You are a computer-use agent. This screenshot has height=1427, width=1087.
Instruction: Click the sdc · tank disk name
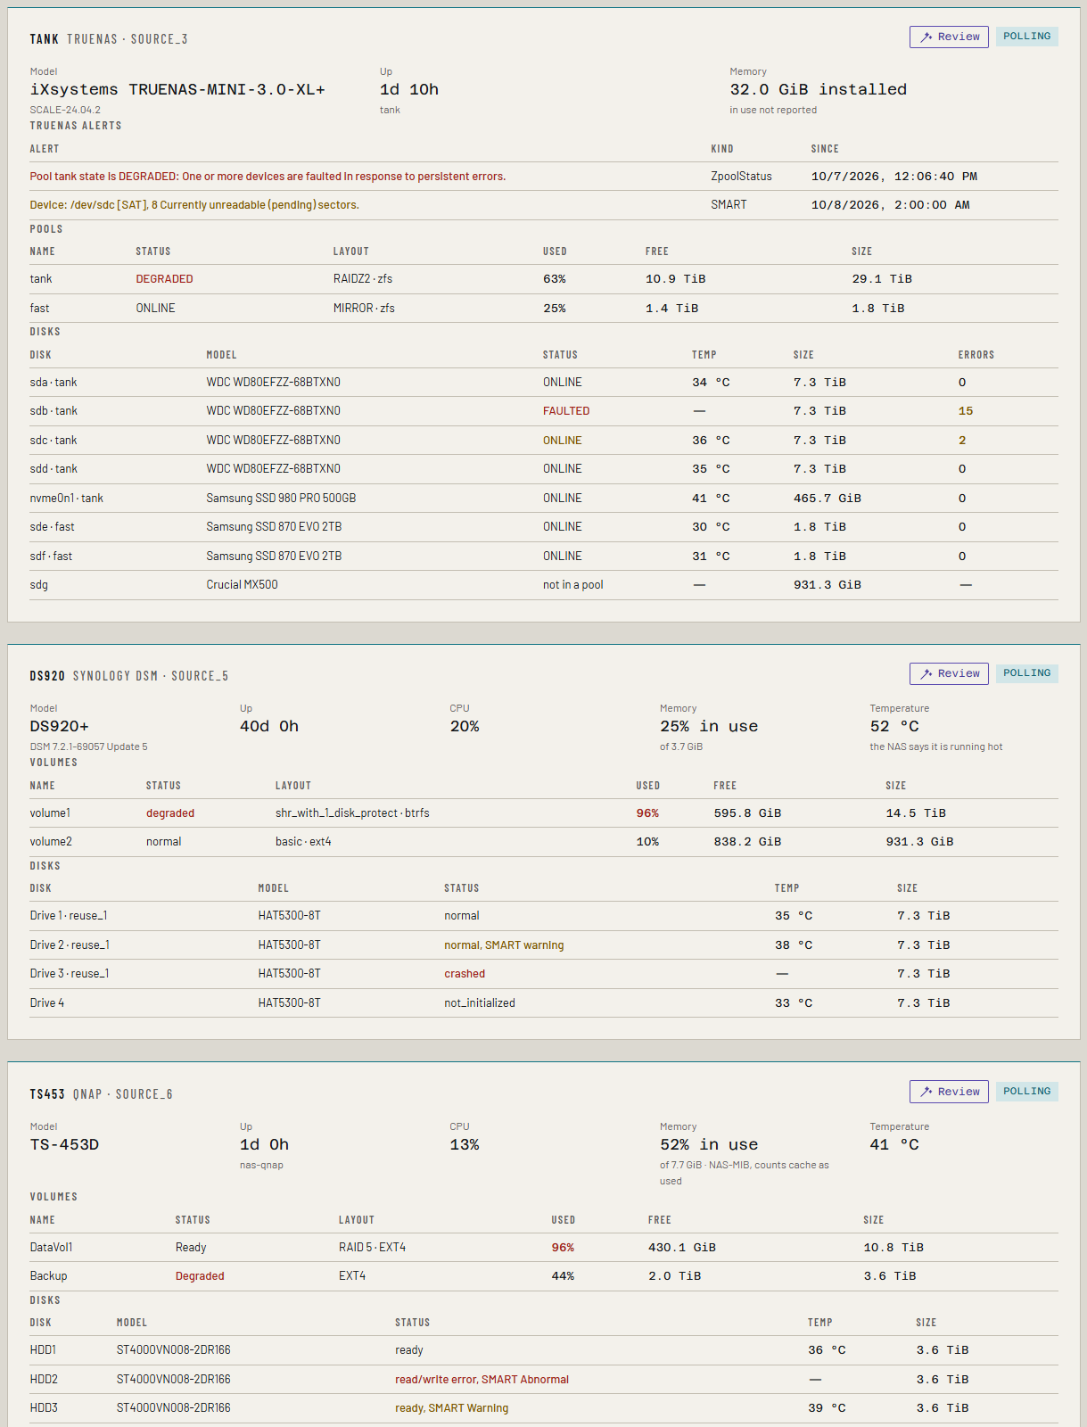tap(54, 441)
